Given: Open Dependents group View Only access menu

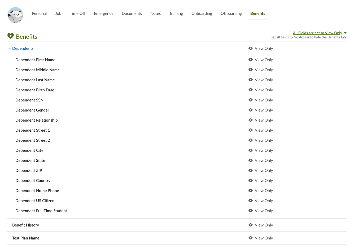Looking at the screenshot, I should pyautogui.click(x=264, y=48).
